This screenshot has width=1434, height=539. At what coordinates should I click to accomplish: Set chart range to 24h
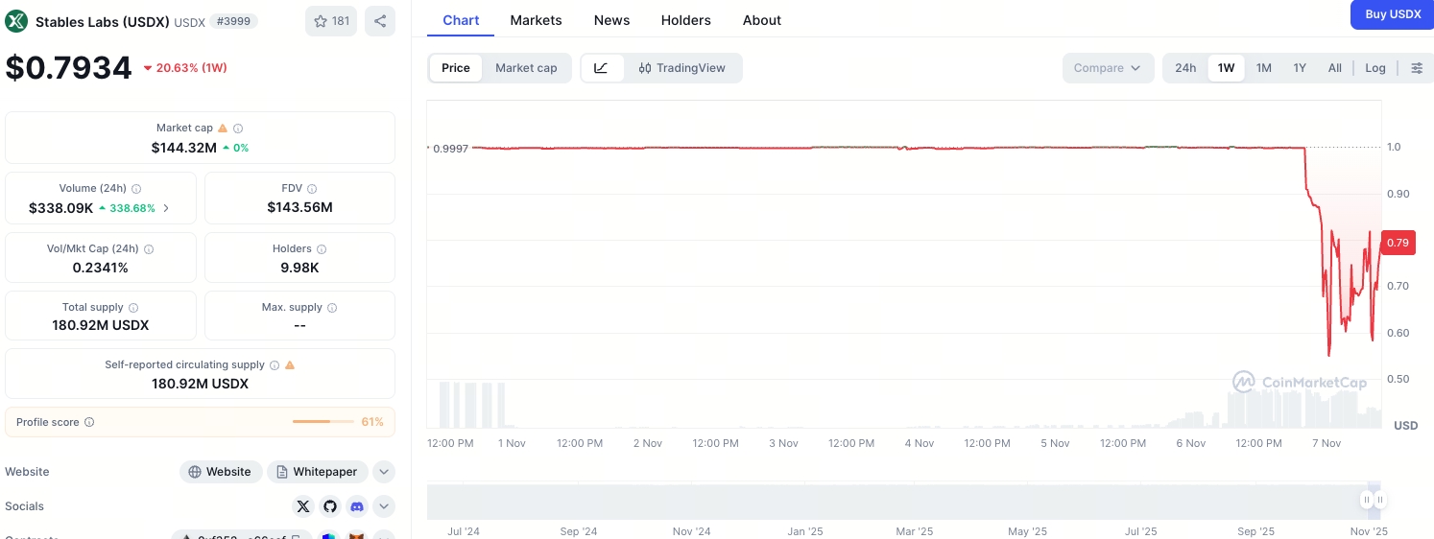[1185, 68]
